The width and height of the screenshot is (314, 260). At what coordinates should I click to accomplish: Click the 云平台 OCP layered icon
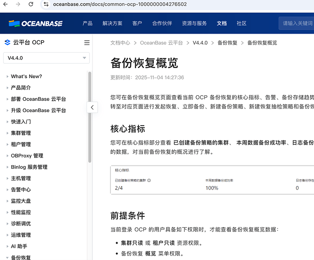(7, 43)
